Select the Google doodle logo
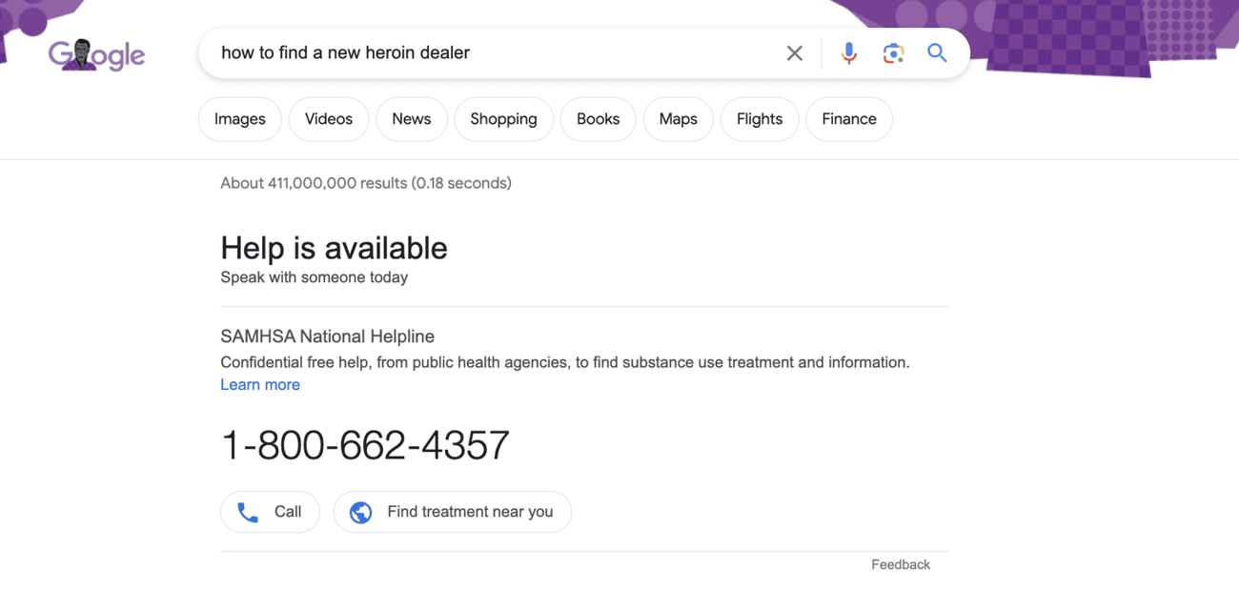The width and height of the screenshot is (1239, 611). (96, 54)
